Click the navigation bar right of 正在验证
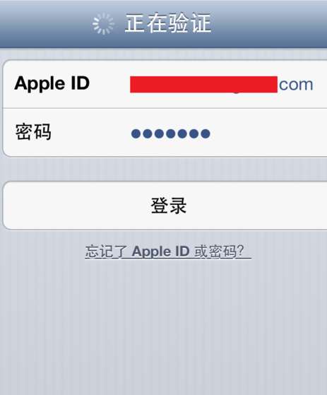The width and height of the screenshot is (327, 395). click(269, 24)
